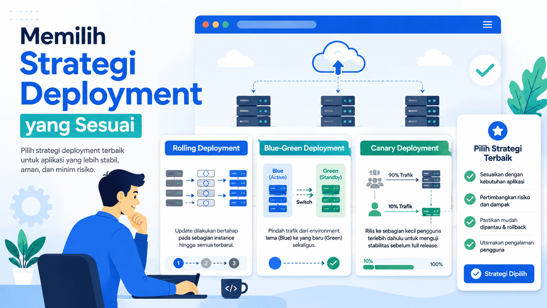This screenshot has height=308, width=547.
Task: Click the green check circle in Blue-Green card
Action: [333, 263]
